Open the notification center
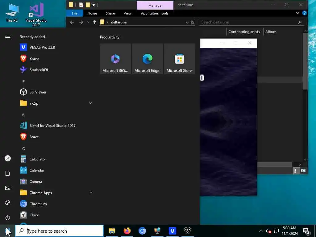This screenshot has height=237, width=316. (x=306, y=231)
